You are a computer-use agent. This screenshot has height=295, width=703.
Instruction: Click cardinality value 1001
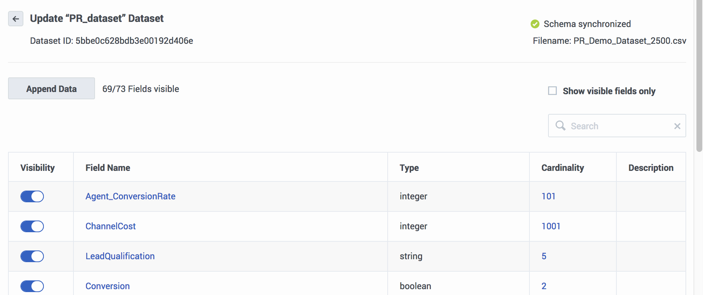tap(551, 226)
